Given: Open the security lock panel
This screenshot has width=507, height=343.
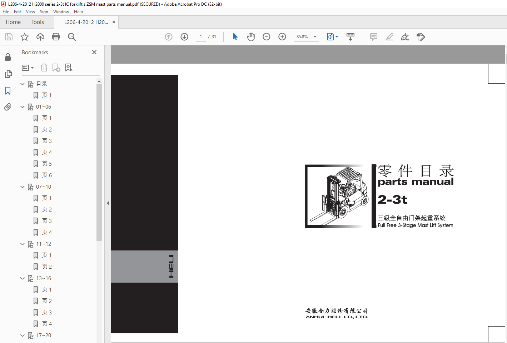Looking at the screenshot, I should point(8,57).
